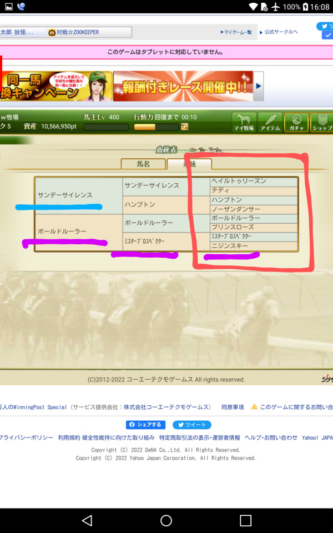Tap Android home circle button
Screen dimensions: 333x533
pyautogui.click(x=166, y=520)
